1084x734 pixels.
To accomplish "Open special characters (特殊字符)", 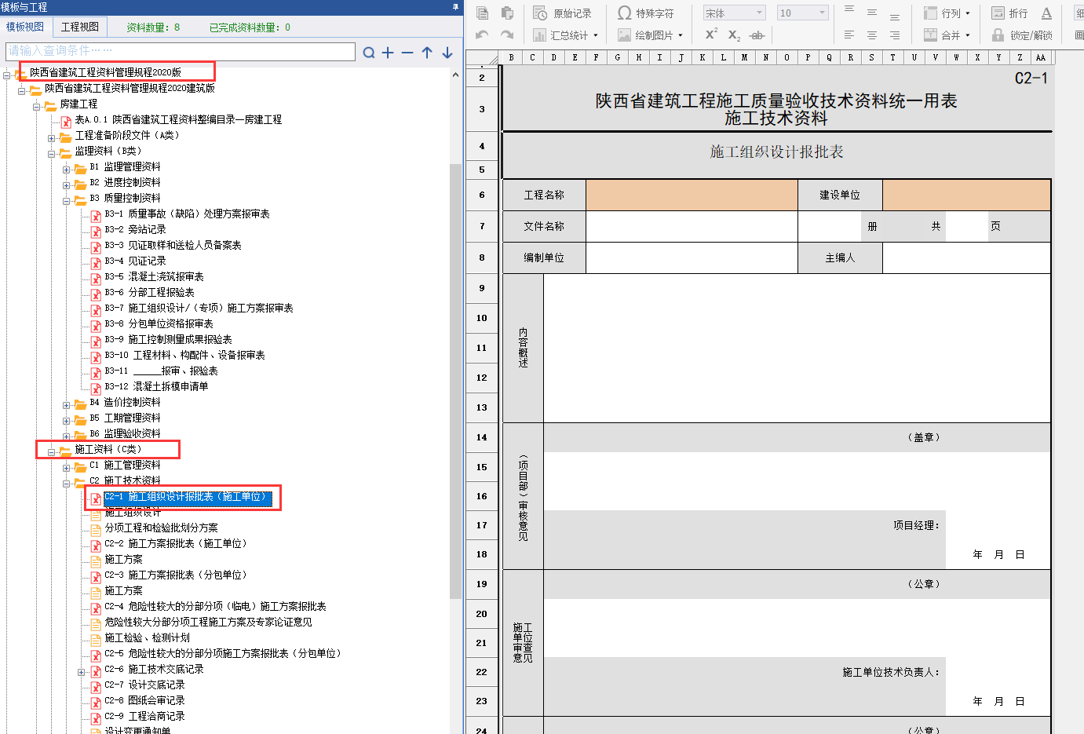I will point(645,13).
